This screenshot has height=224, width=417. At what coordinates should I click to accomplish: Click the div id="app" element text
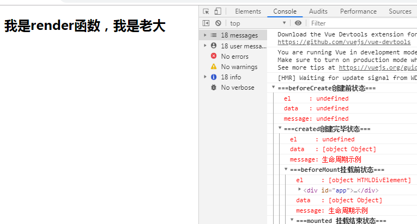click(x=341, y=190)
